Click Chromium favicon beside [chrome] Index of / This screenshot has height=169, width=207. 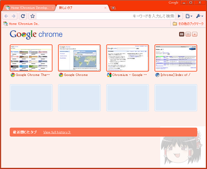click(157, 75)
